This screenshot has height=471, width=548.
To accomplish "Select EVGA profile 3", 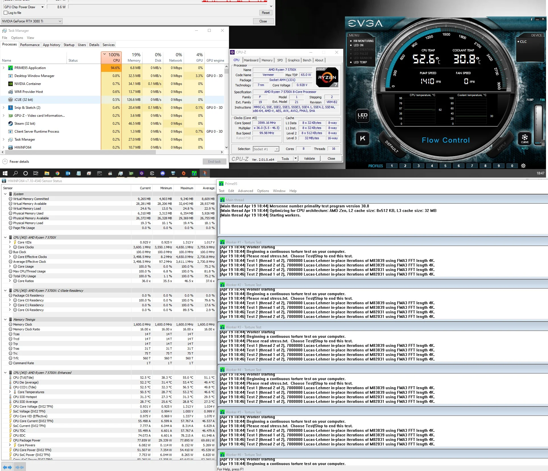I will pos(419,166).
